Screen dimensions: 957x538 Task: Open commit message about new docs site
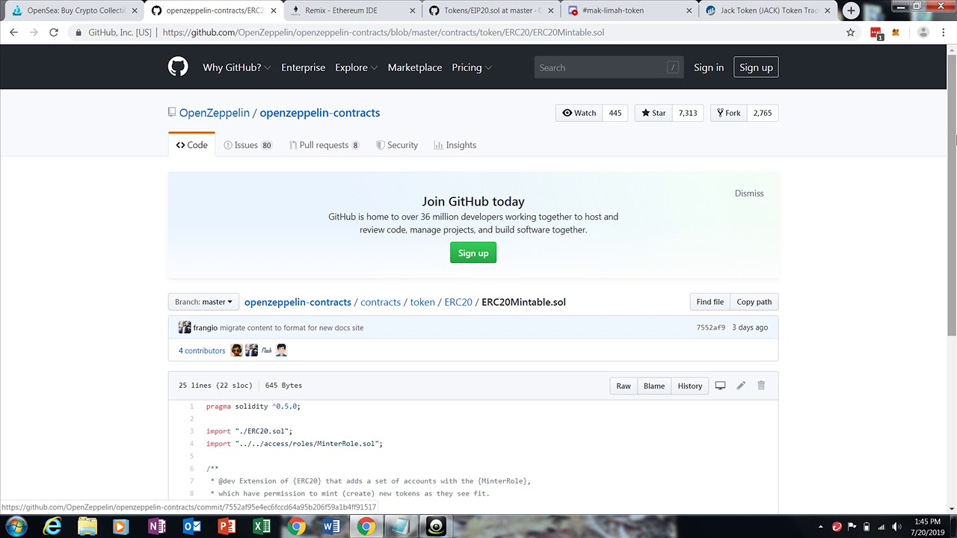(292, 327)
